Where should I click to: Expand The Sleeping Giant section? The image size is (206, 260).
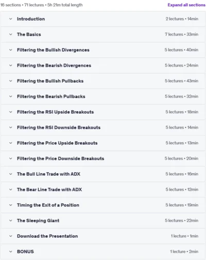coord(103,221)
